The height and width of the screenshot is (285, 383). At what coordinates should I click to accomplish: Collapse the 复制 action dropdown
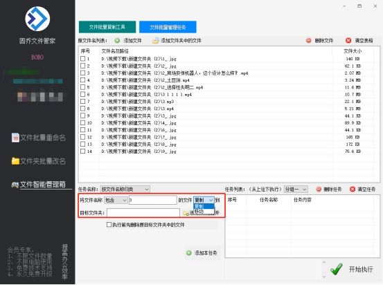click(204, 200)
